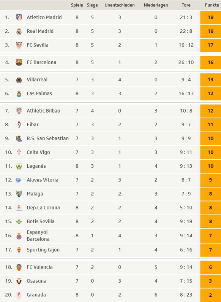Click the Atletico Madrid club crest

tap(19, 17)
